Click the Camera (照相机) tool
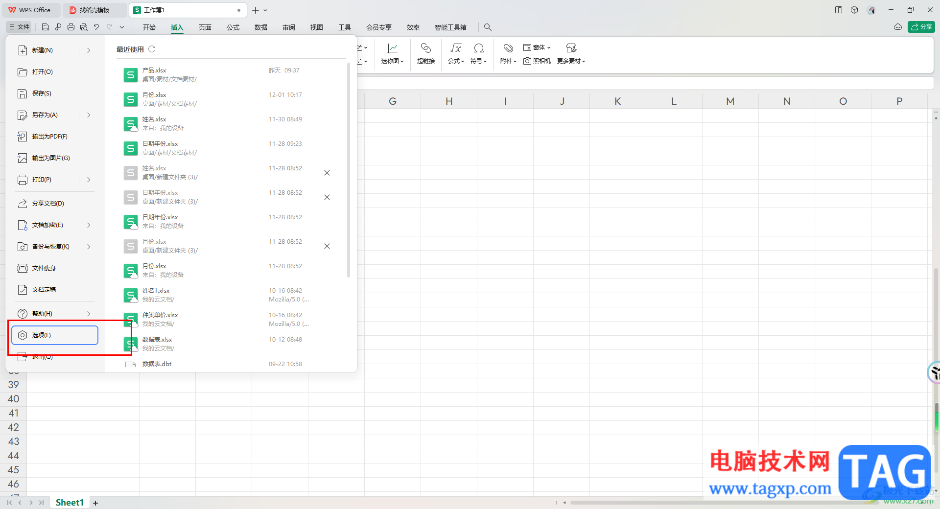Image resolution: width=940 pixels, height=509 pixels. tap(537, 61)
